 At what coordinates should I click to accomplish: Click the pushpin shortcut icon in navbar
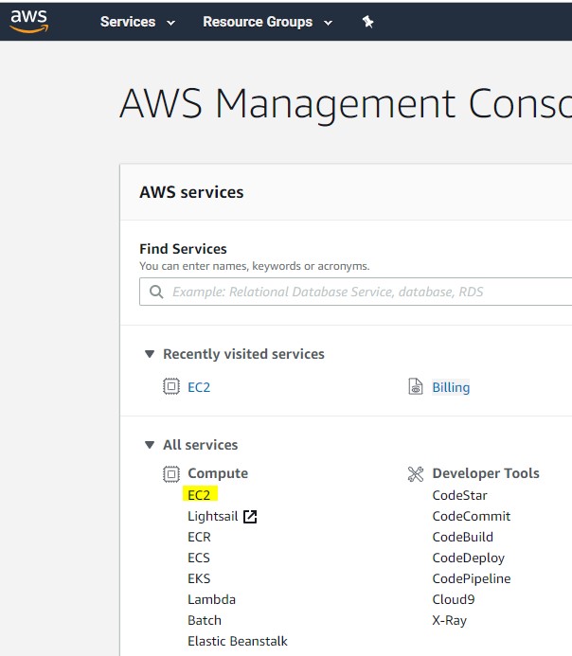click(x=367, y=22)
